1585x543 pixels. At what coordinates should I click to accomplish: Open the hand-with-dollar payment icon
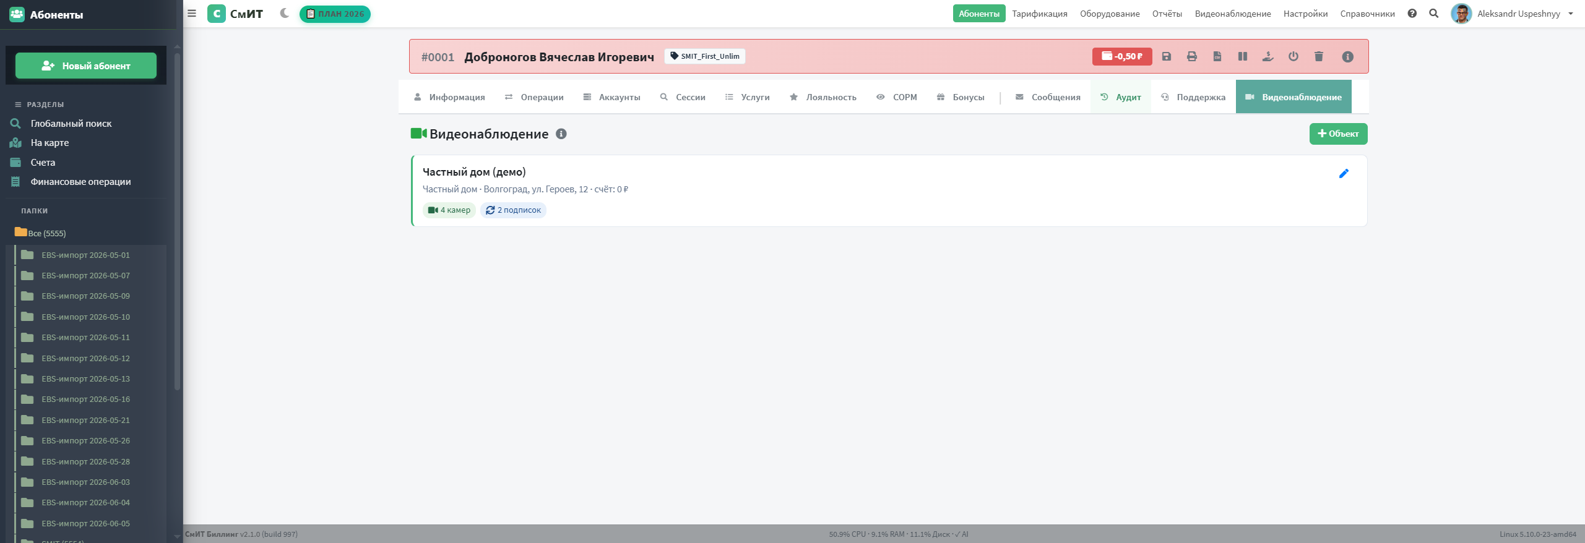1268,56
